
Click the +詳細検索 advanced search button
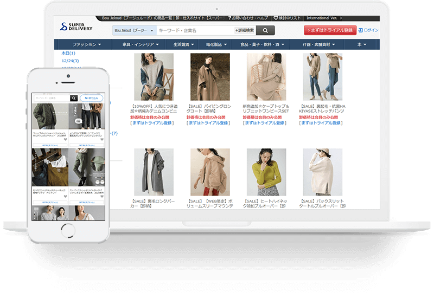[x=244, y=30]
